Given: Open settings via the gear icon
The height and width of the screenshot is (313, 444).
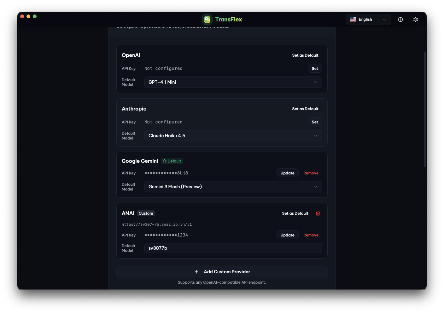Looking at the screenshot, I should (x=416, y=20).
